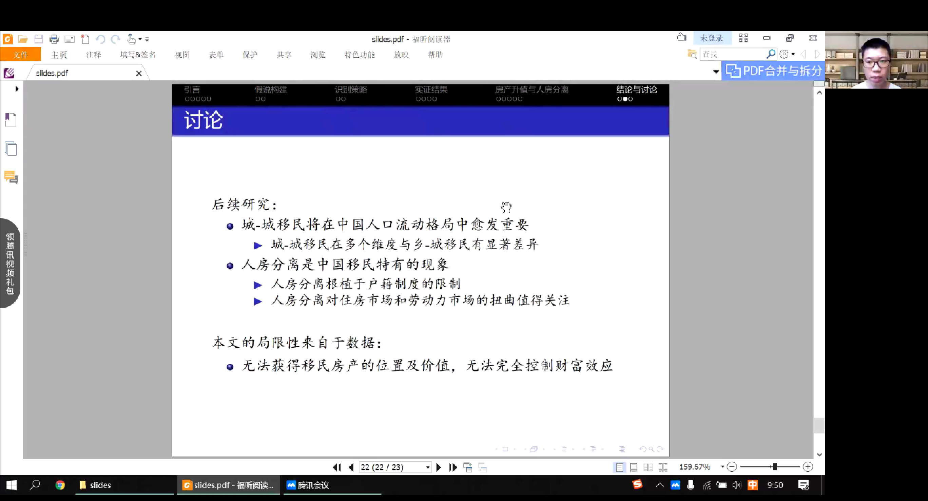Expand the left navigation panel arrow
928x501 pixels.
tap(17, 89)
